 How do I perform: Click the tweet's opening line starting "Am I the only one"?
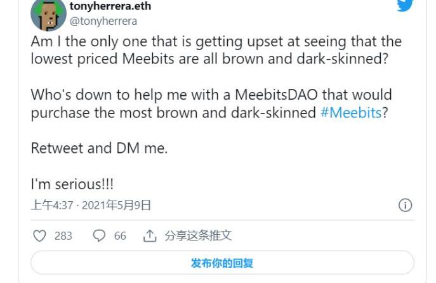point(216,42)
